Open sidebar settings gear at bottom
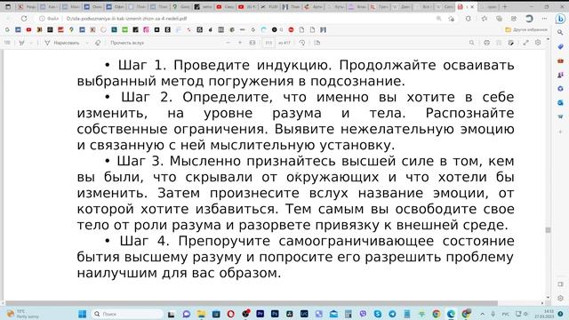569x320 pixels. [560, 299]
